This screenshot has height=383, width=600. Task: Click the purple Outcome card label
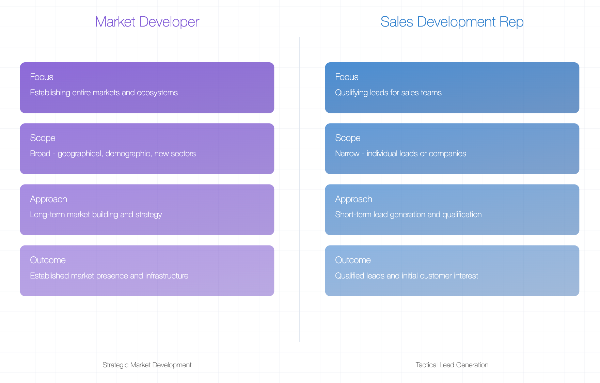pyautogui.click(x=48, y=260)
